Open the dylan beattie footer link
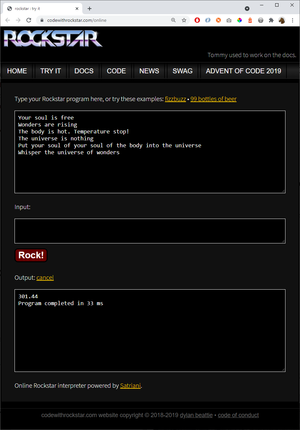 pos(196,415)
